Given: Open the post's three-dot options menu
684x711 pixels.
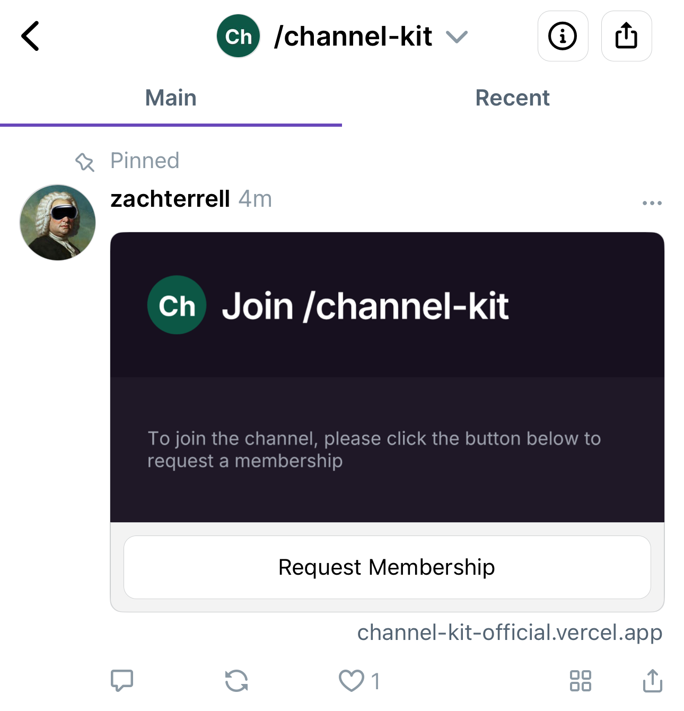Looking at the screenshot, I should tap(652, 203).
